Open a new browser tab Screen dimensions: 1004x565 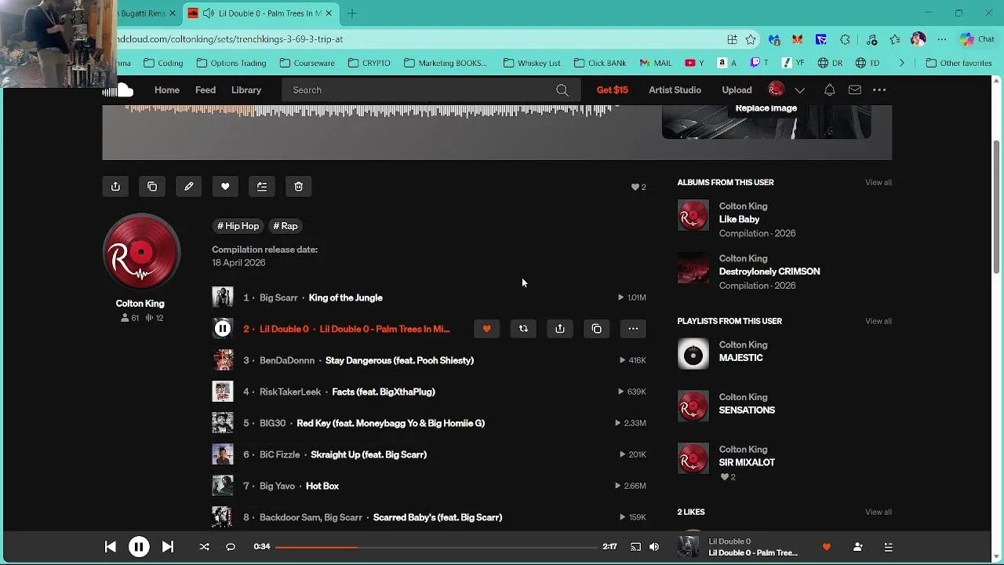(352, 13)
